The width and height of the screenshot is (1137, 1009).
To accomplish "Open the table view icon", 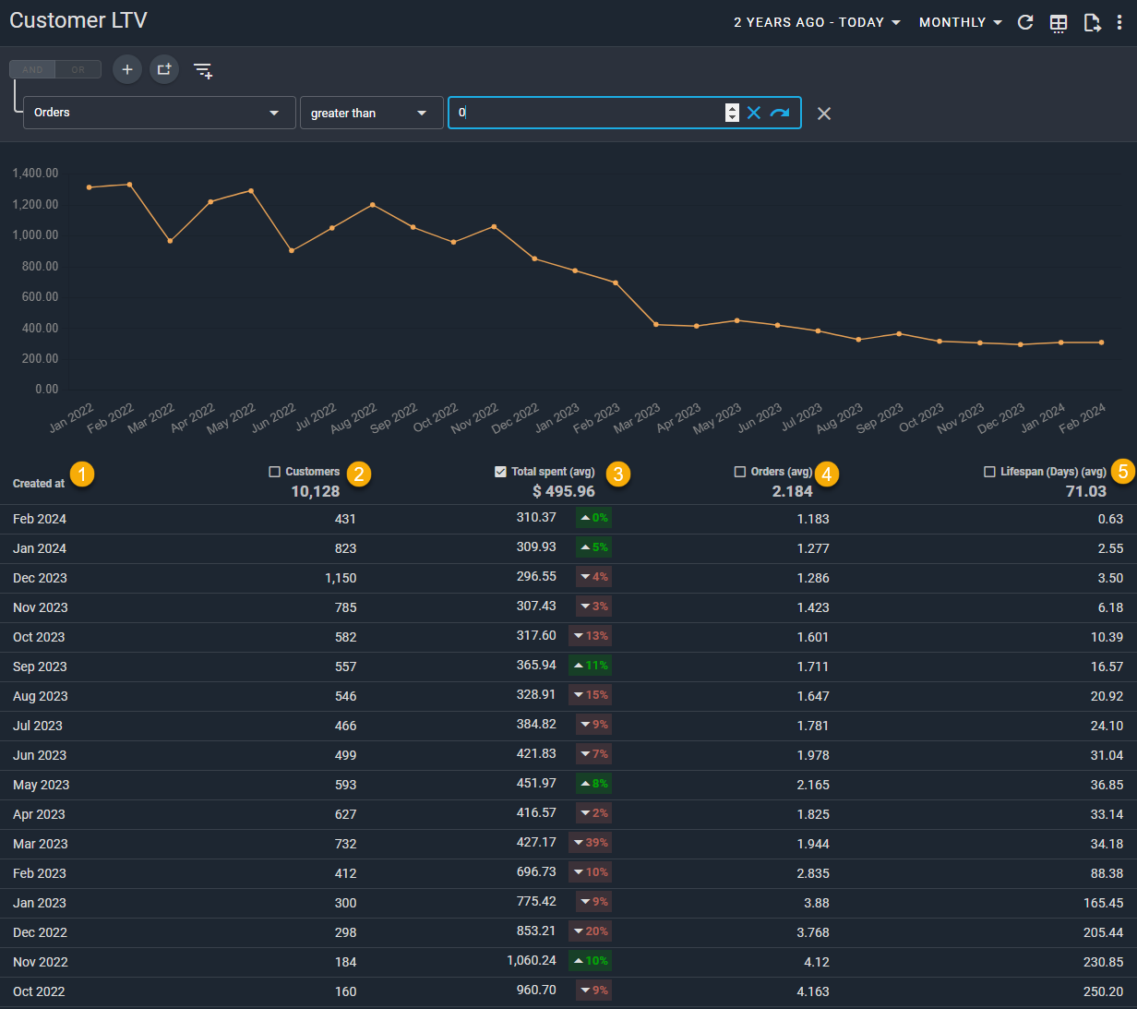I will point(1058,23).
